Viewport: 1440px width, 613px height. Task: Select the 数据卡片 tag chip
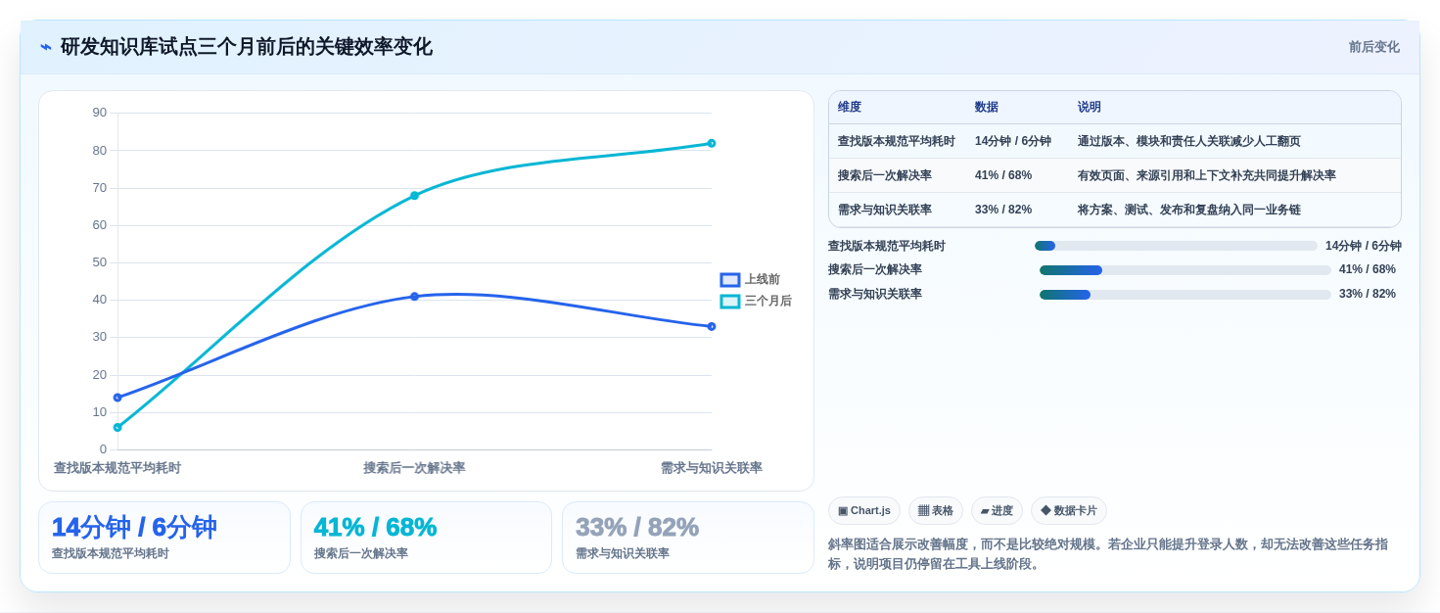1069,511
